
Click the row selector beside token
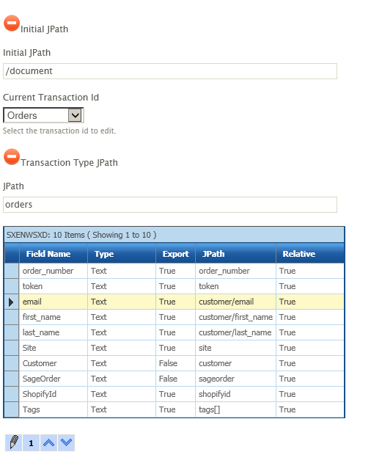click(12, 286)
